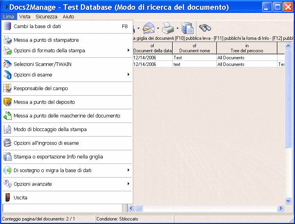Expand the Opzioni di esame submenu arrow

pos(128,75)
